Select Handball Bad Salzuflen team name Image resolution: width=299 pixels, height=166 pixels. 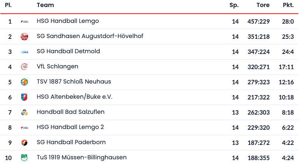click(x=71, y=112)
